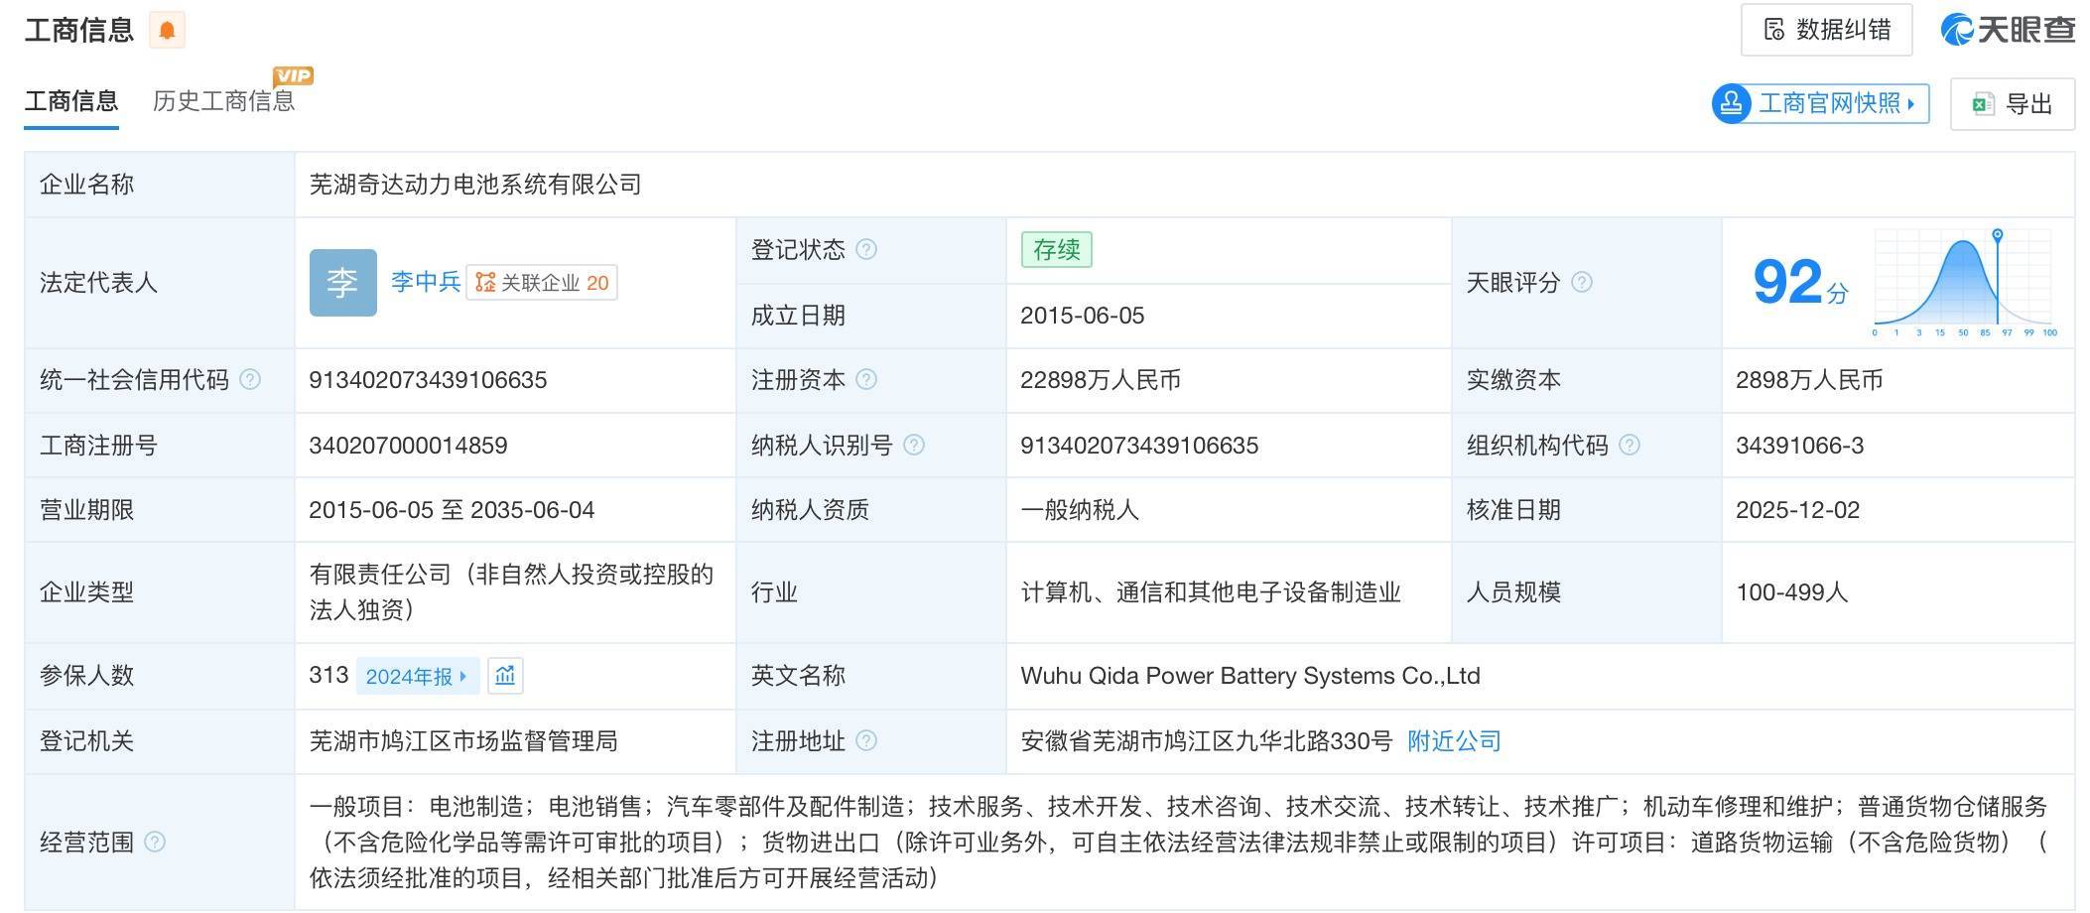The image size is (2090, 913).
Task: Click help icon next to 纳税人识别号
Action: [x=914, y=445]
